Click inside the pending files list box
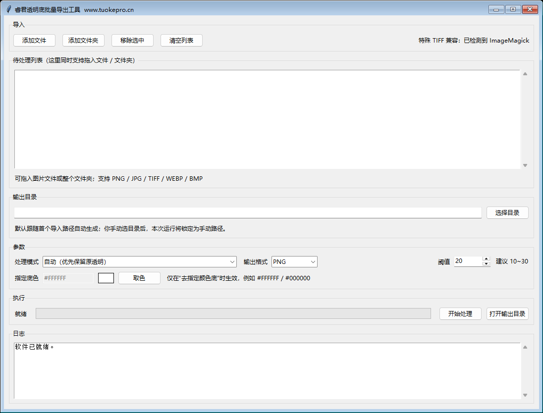This screenshot has height=413, width=543. click(x=267, y=119)
